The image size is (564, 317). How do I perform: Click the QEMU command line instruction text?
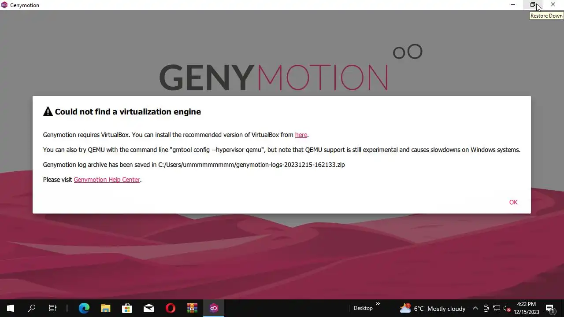click(x=282, y=150)
